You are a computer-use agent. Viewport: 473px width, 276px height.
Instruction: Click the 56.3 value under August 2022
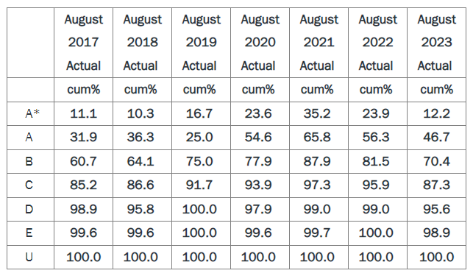pyautogui.click(x=376, y=138)
